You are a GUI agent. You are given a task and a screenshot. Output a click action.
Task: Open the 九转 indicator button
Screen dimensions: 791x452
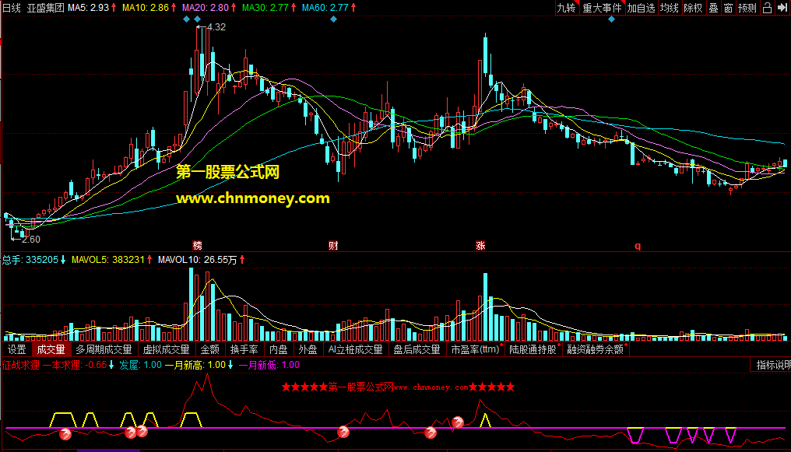(x=566, y=8)
